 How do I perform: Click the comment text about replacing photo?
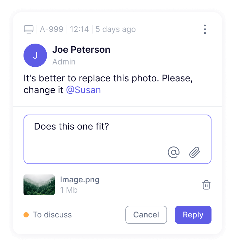[x=108, y=84]
